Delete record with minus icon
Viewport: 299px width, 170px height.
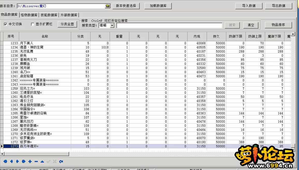36,161
